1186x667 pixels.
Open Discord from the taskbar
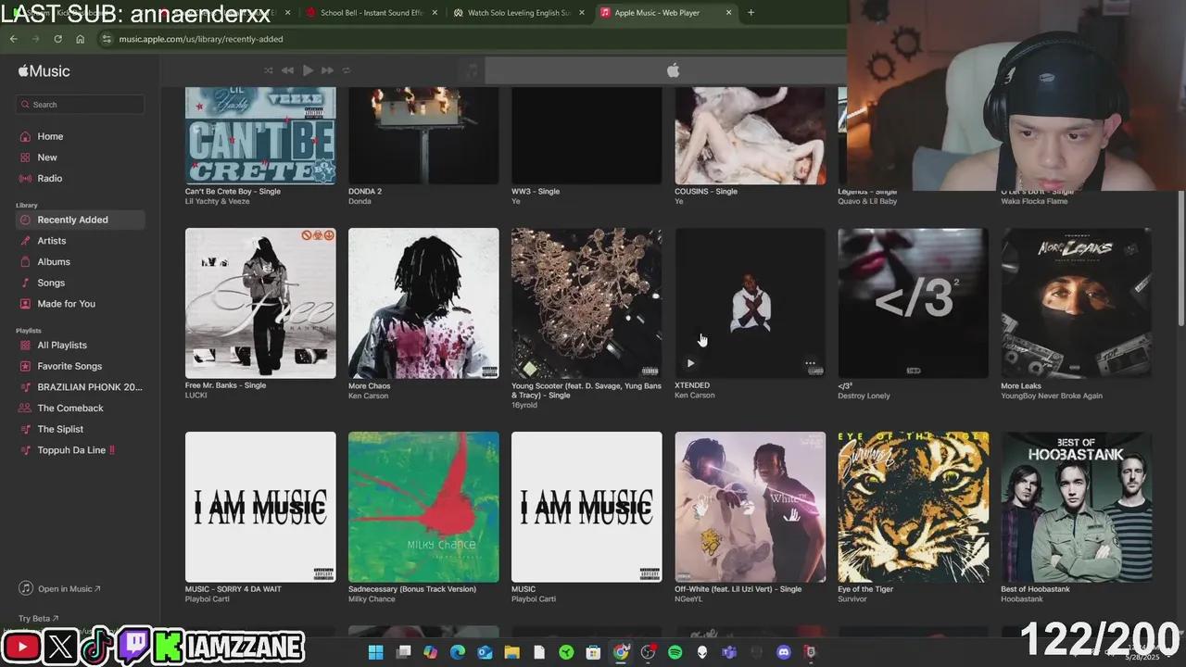point(783,653)
